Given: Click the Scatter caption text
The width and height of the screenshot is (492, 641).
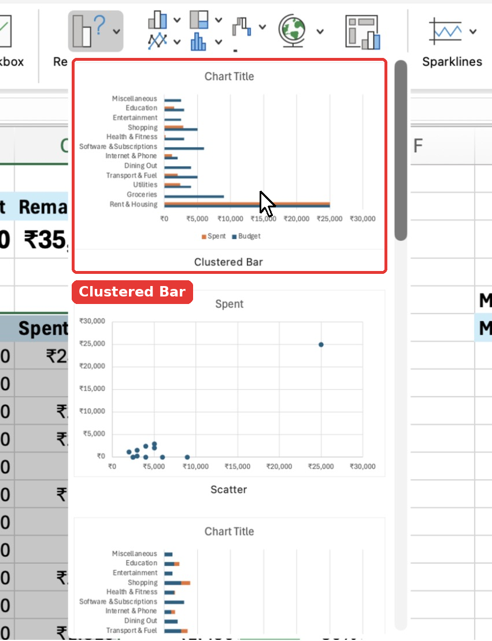Looking at the screenshot, I should tap(228, 490).
